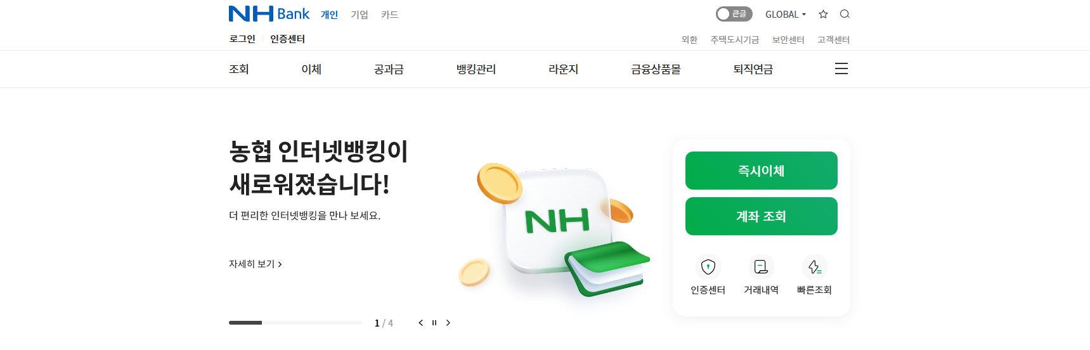Toggle the 큰글 large text switch

coord(734,14)
